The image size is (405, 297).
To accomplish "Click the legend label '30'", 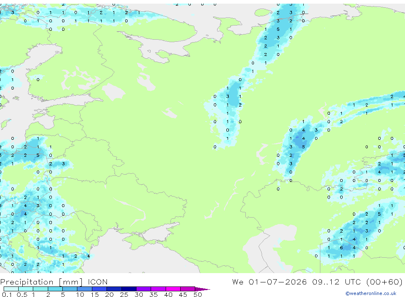I will coord(139,295).
